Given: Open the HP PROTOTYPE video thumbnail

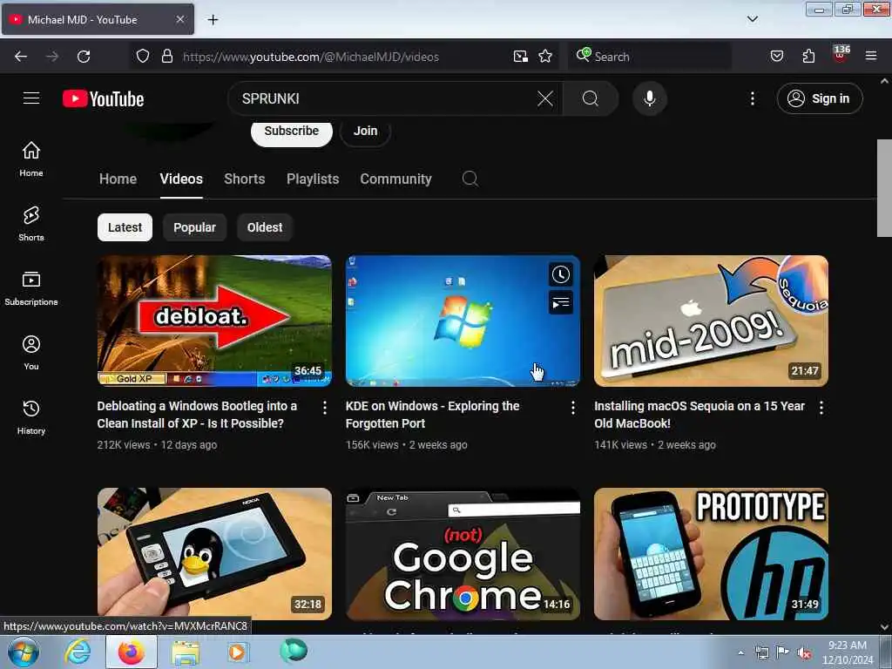Looking at the screenshot, I should point(711,554).
